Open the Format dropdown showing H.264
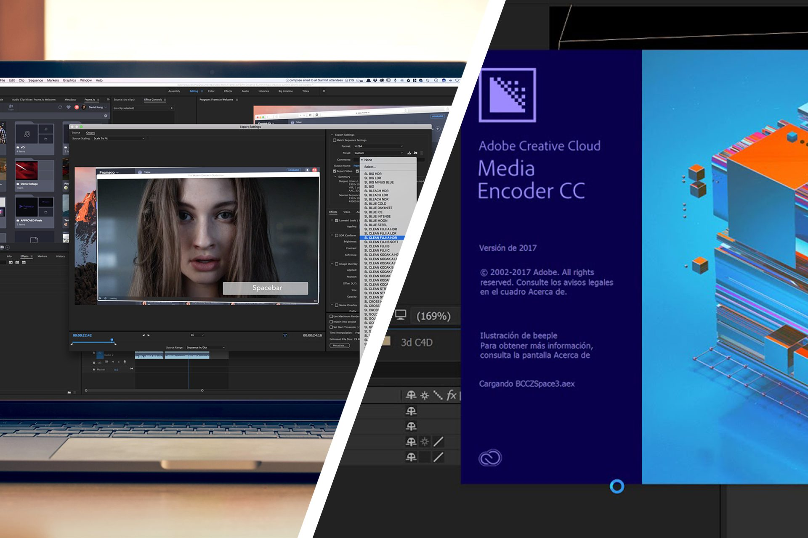 coord(378,146)
